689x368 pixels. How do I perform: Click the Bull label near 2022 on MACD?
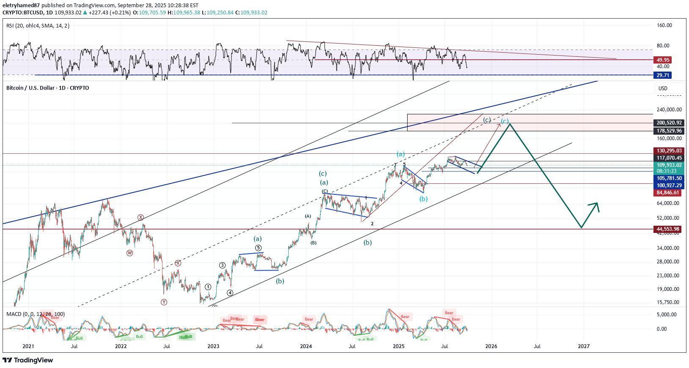tap(139, 337)
